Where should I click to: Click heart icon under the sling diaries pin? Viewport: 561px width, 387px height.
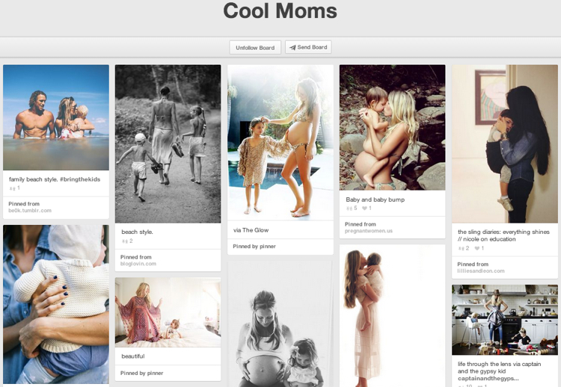pos(476,248)
